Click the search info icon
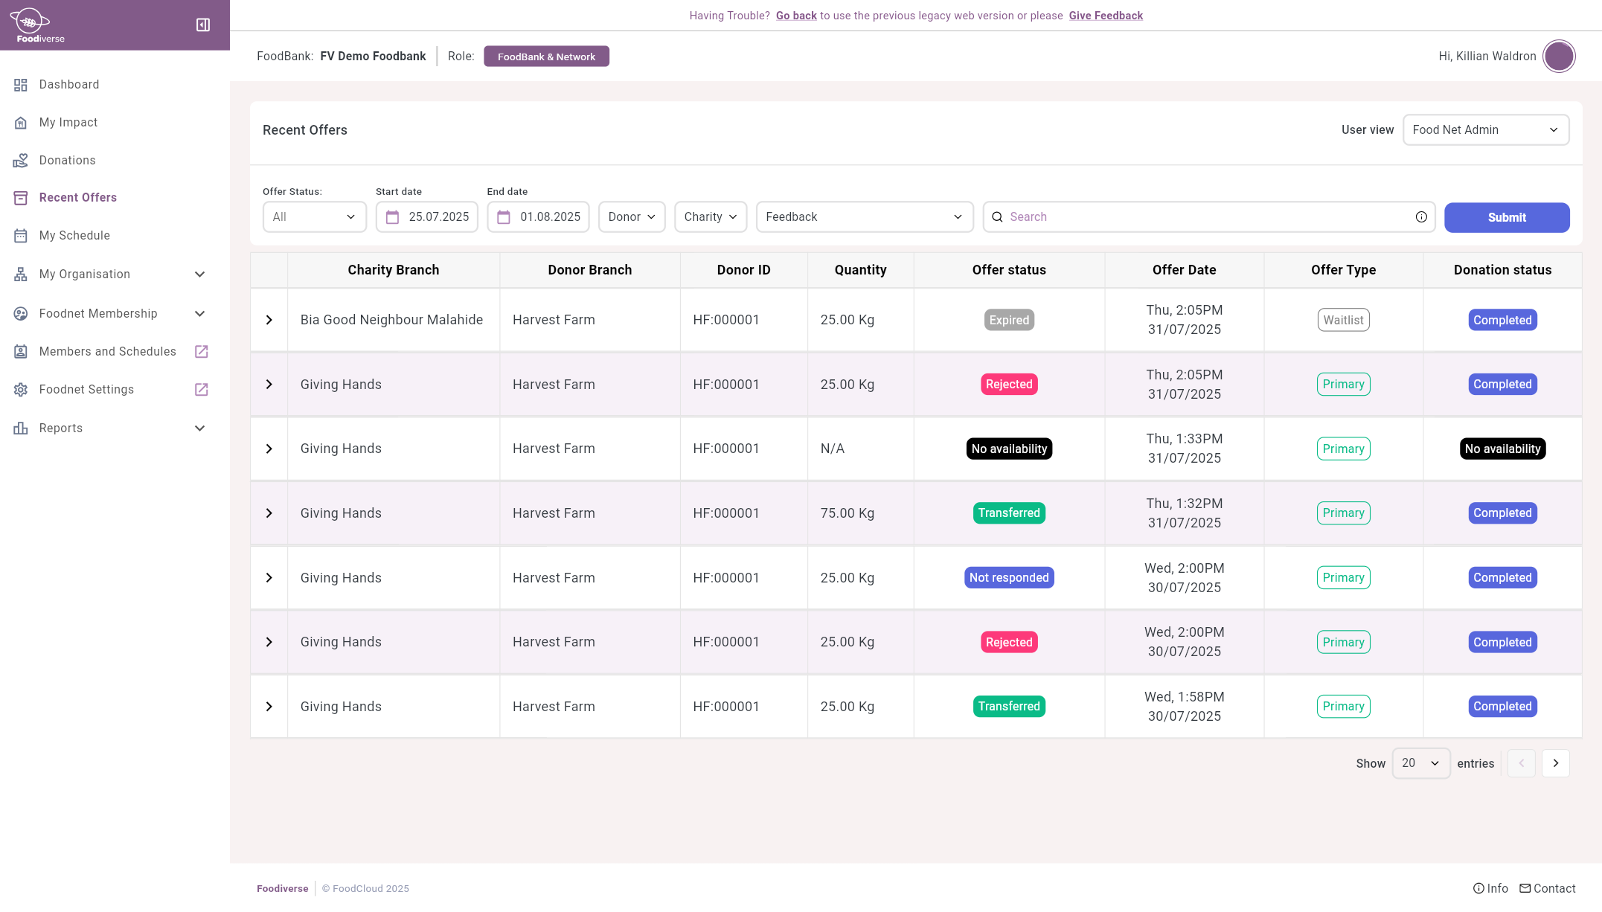This screenshot has height=912, width=1602. [x=1421, y=217]
